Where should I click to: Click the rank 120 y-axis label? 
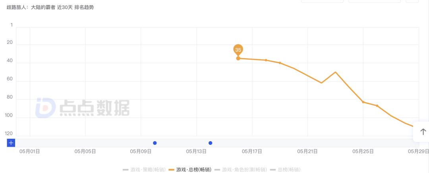click(x=9, y=134)
